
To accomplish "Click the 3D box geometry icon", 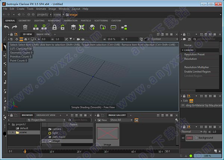I will (x=74, y=27).
